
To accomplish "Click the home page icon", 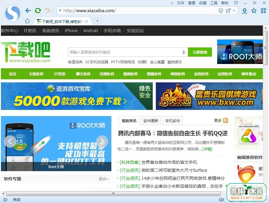I will point(27,21).
